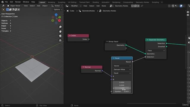Image resolution: width=190 pixels, height=107 pixels.
Task: Click the Cube object icon in breadcrumbs
Action: tap(68, 11)
